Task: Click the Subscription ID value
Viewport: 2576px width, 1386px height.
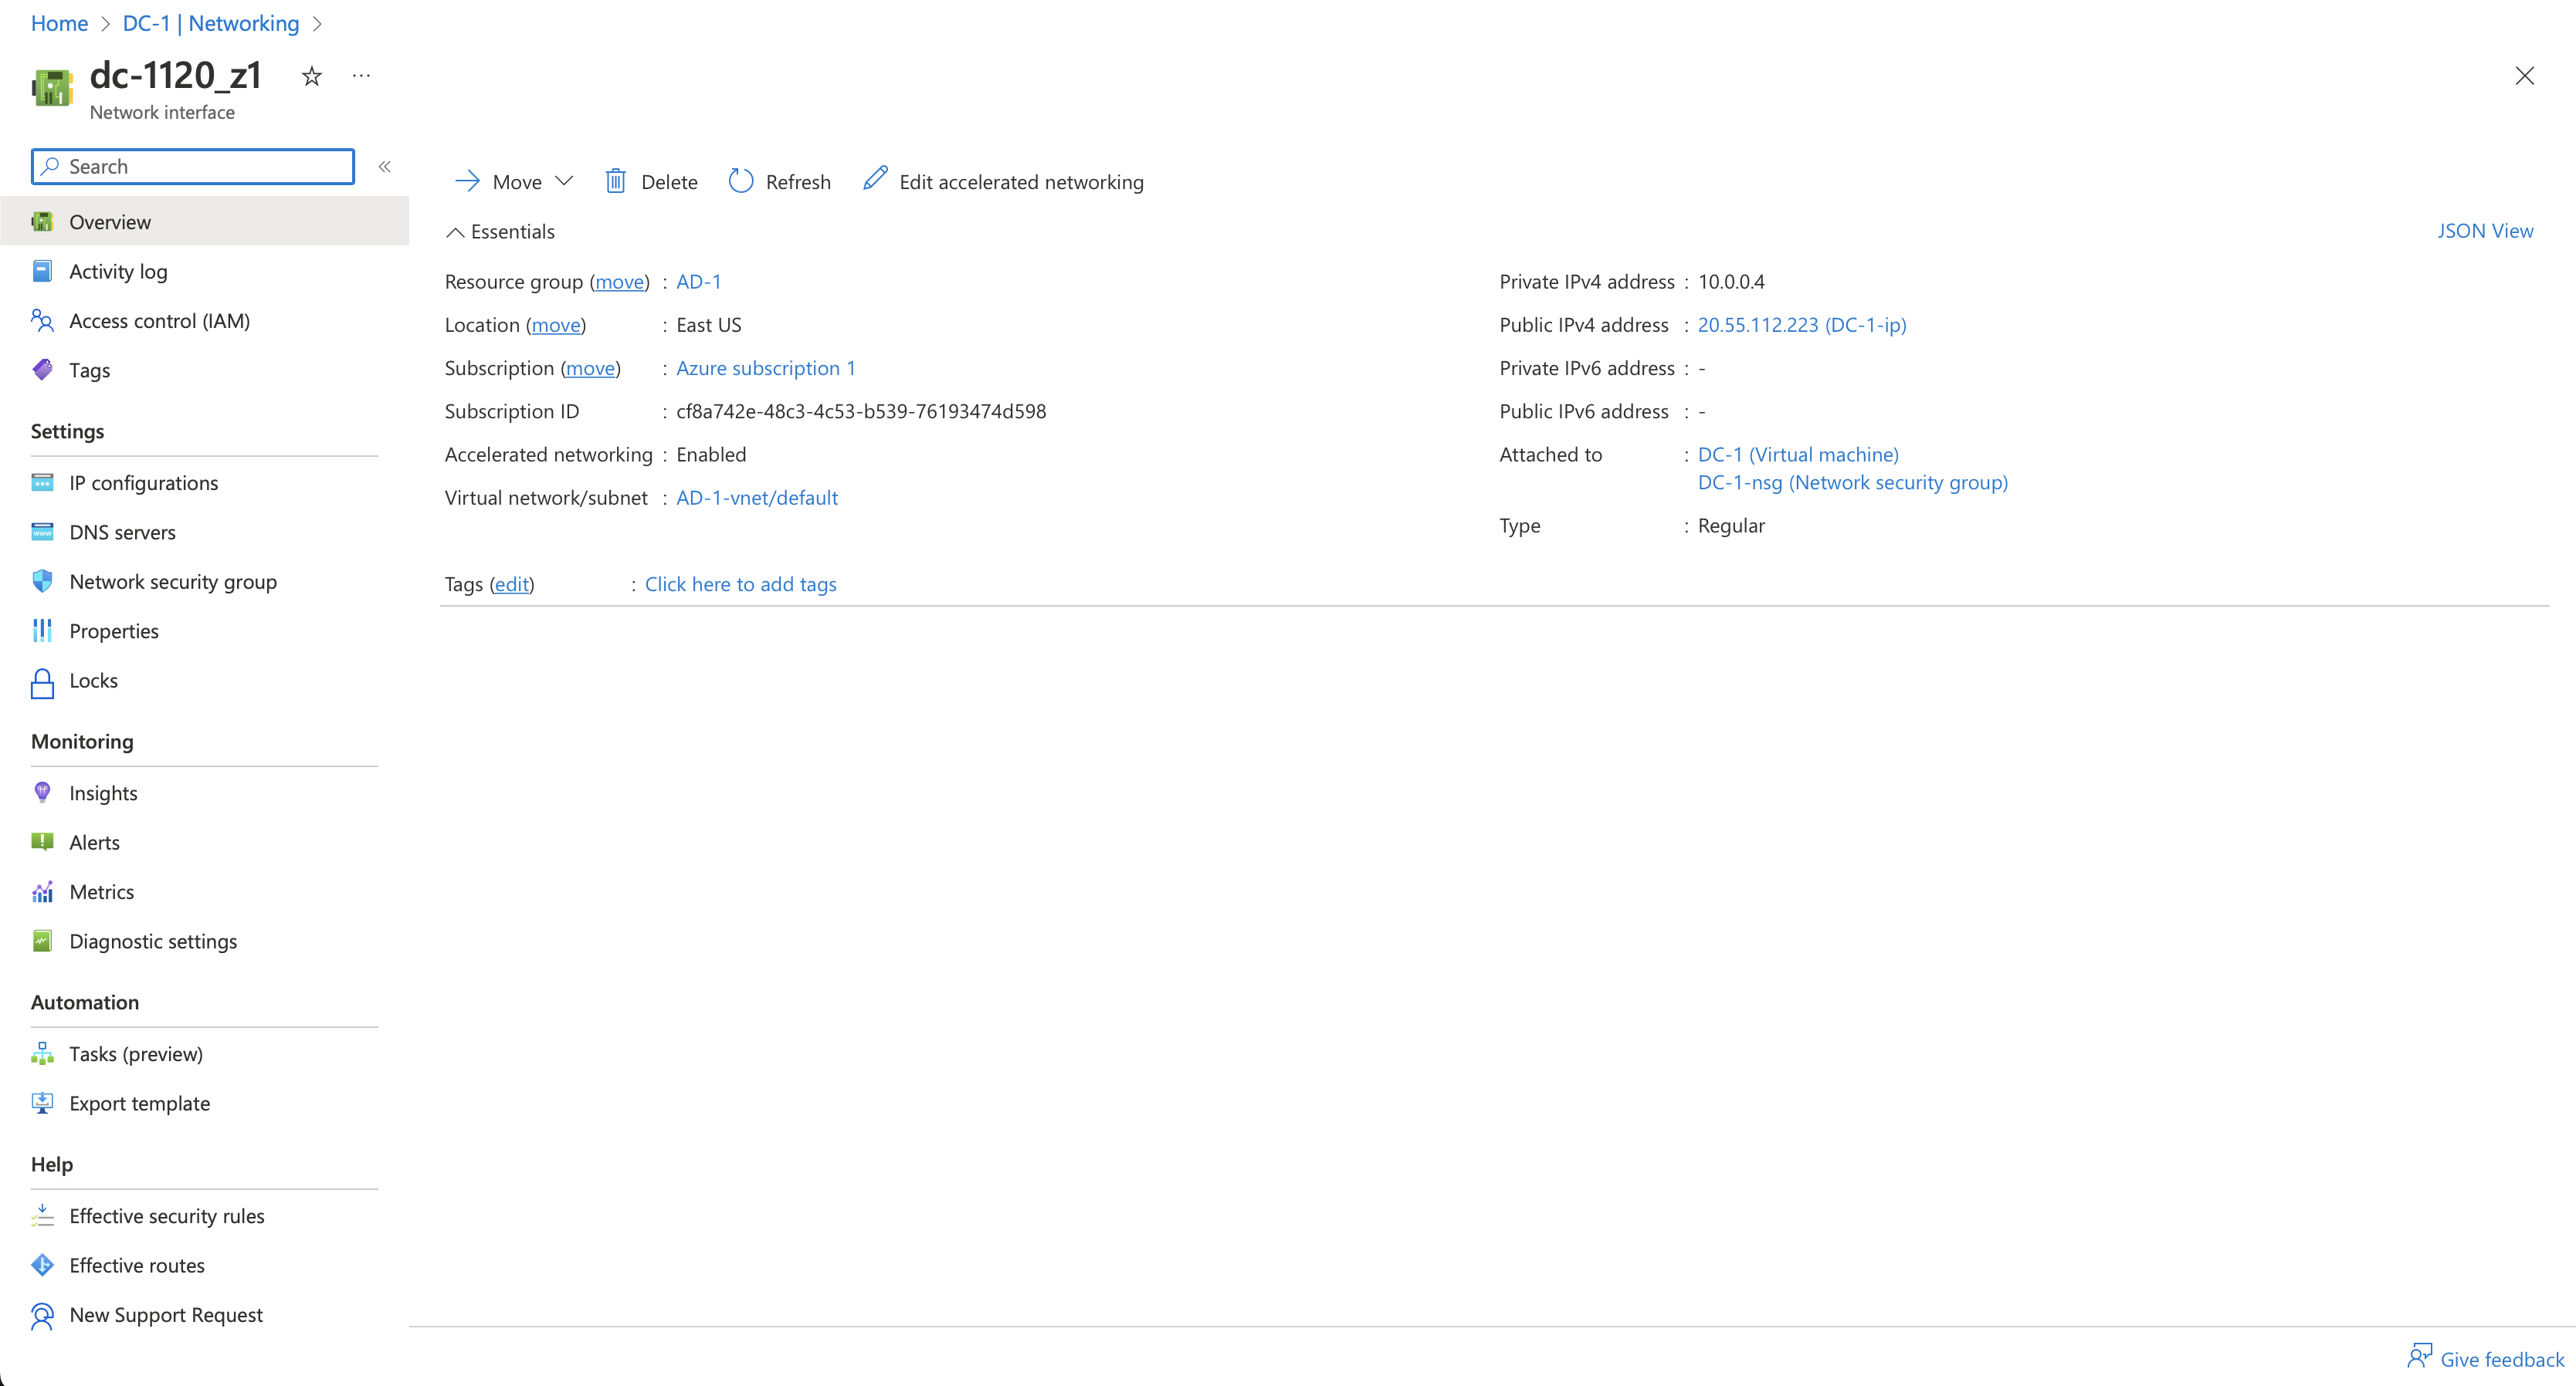Action: pos(861,411)
